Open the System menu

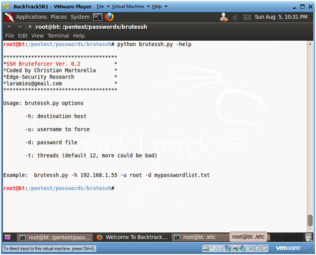[80, 17]
